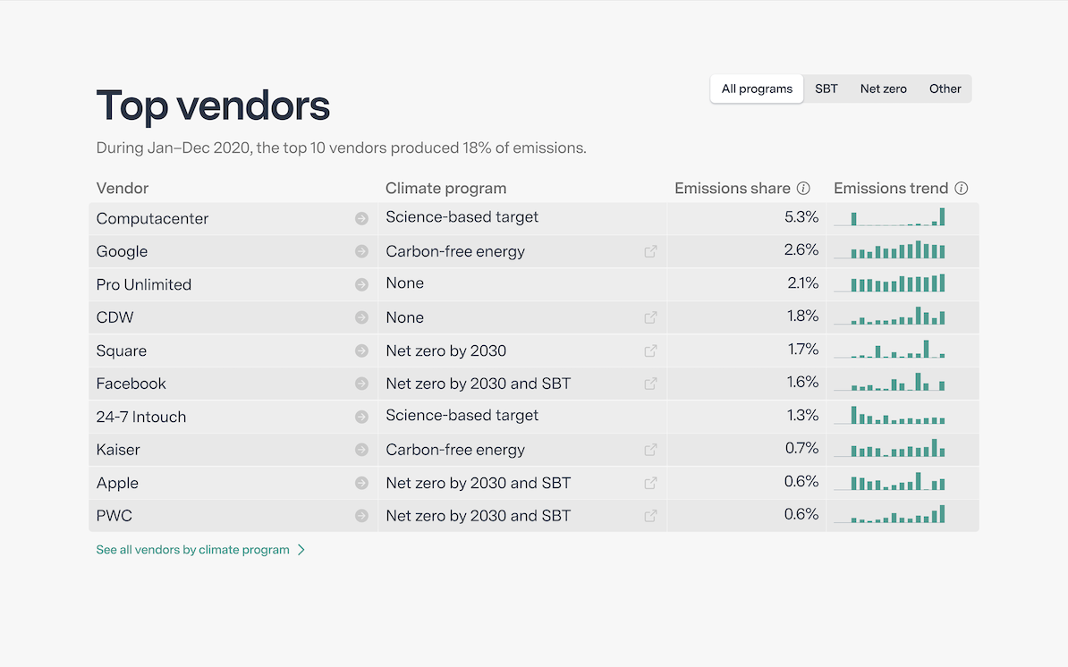Image resolution: width=1068 pixels, height=667 pixels.
Task: Click the external link icon in CDW row
Action: 650,317
